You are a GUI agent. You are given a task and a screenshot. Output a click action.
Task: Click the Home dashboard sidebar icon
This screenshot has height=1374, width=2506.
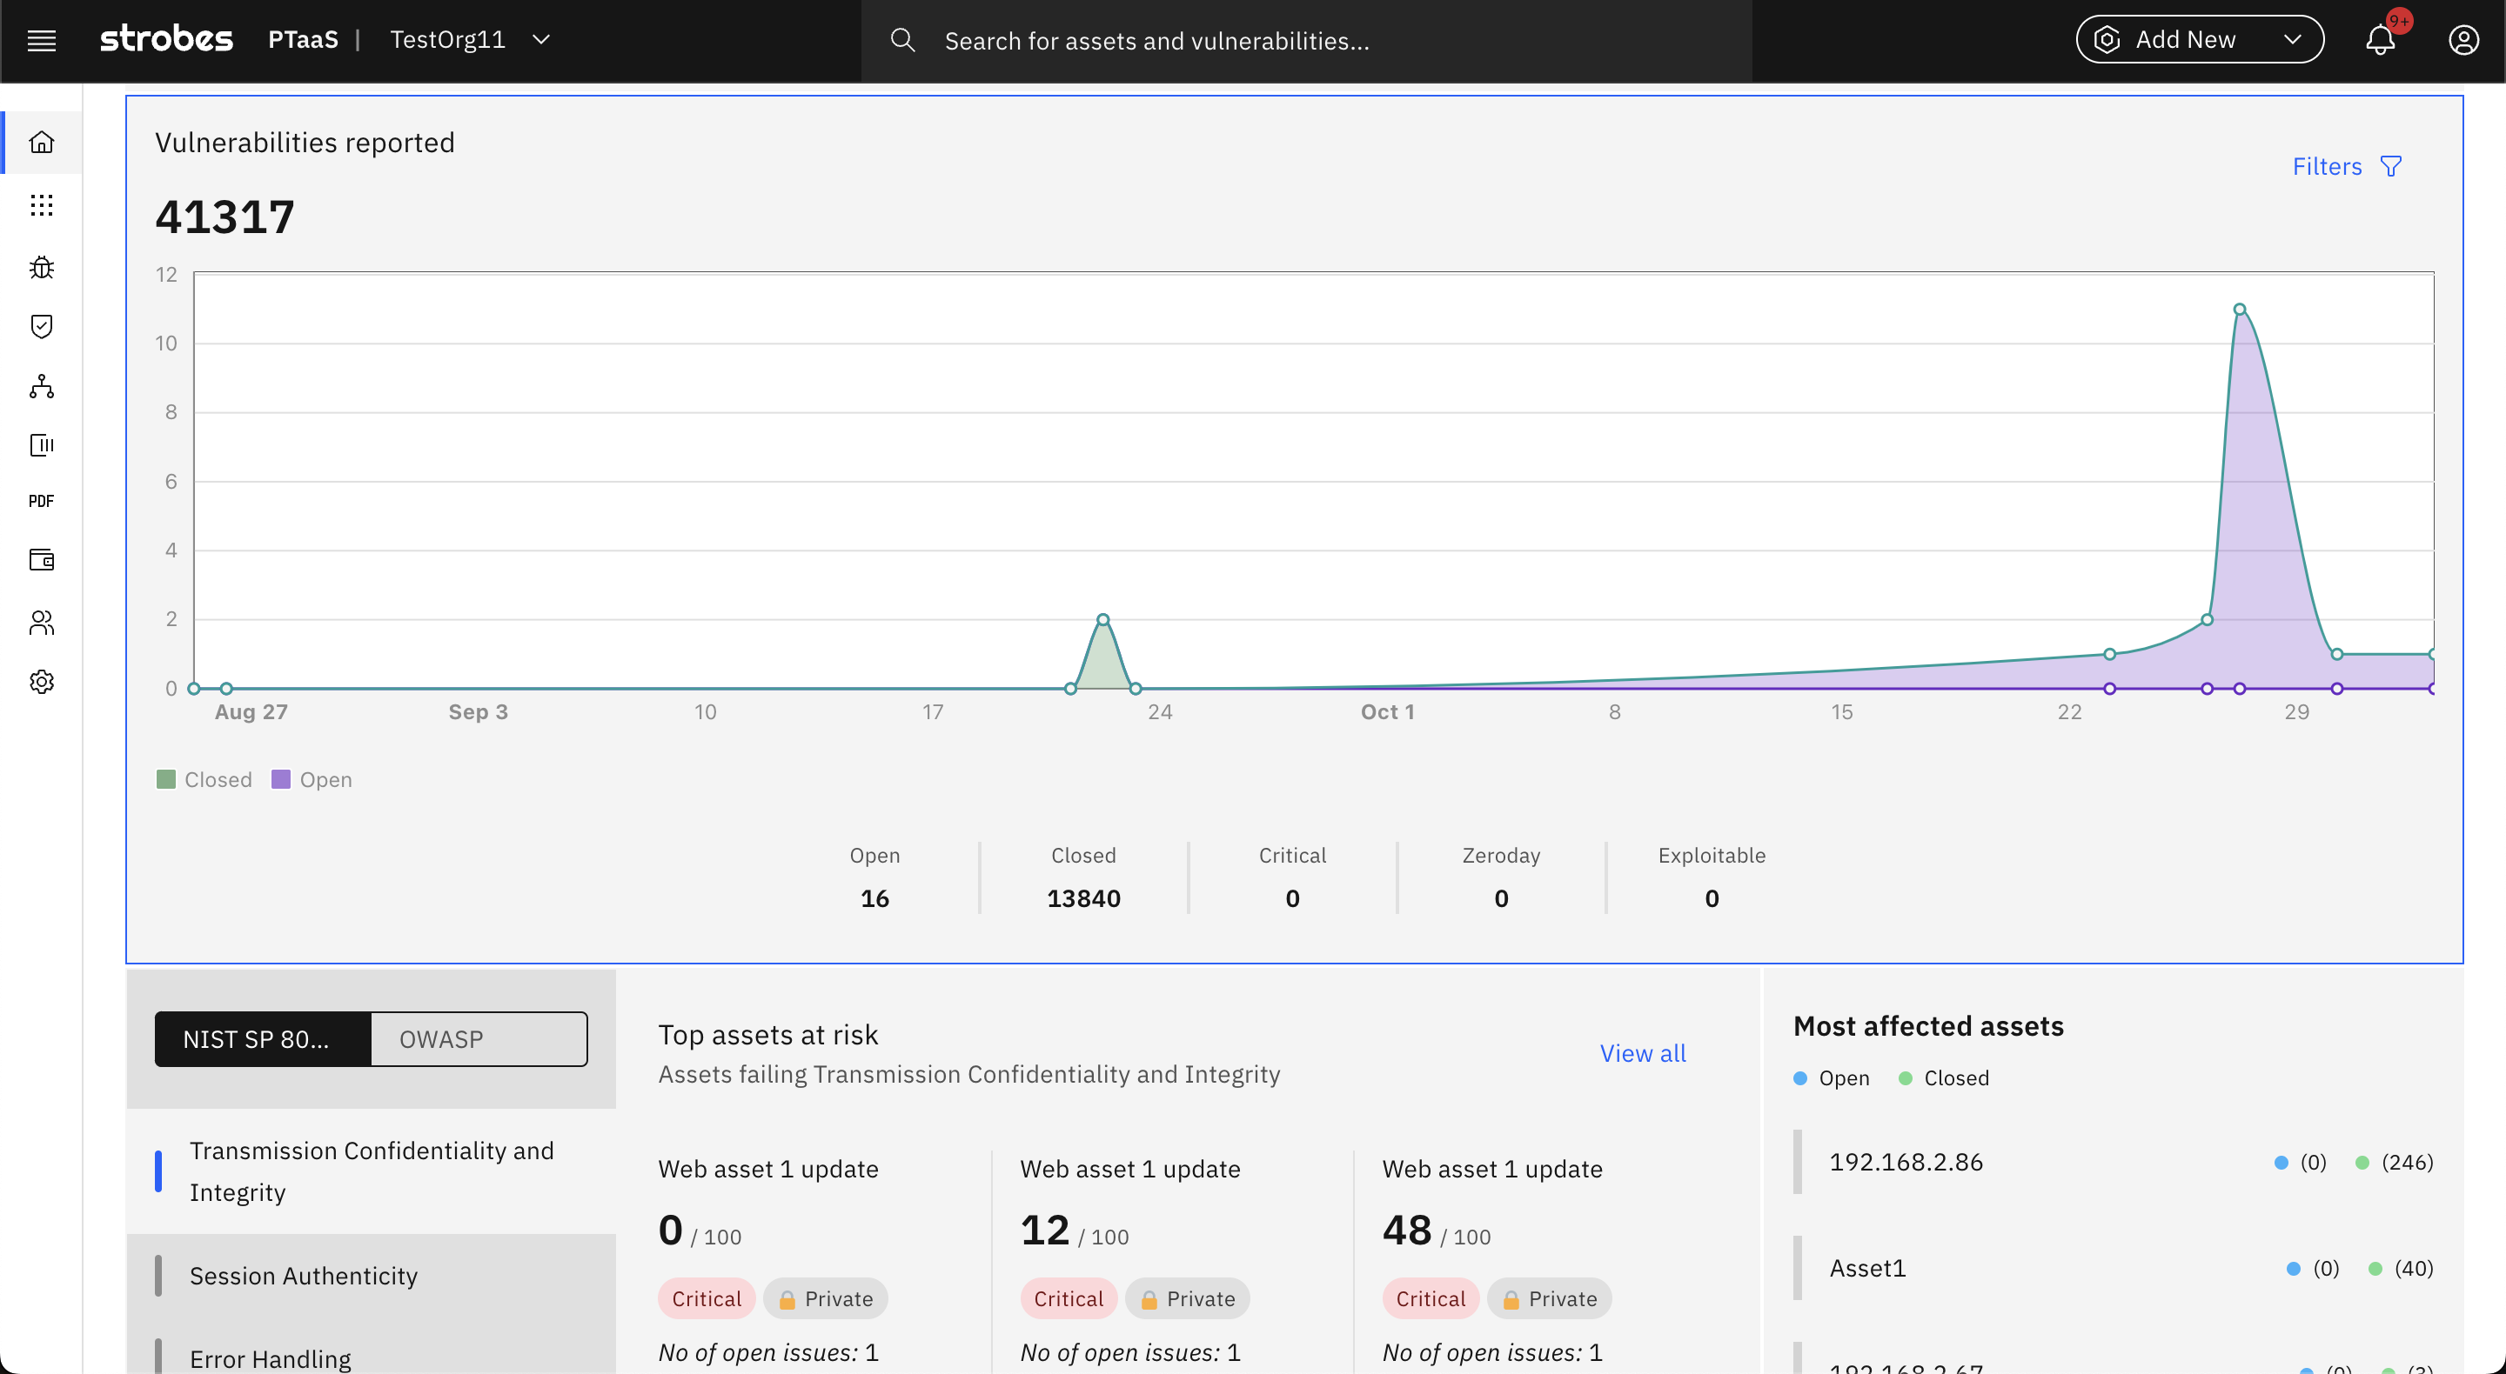coord(41,142)
